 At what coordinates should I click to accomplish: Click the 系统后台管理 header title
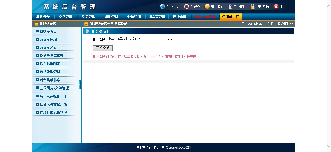70,7
